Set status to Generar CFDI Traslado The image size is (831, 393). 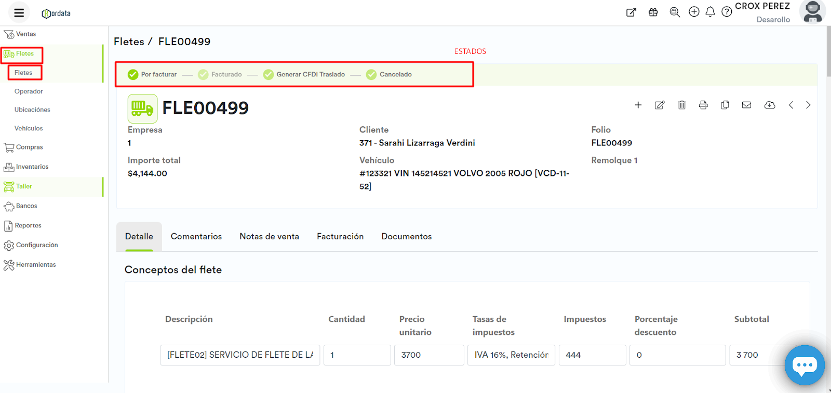(x=304, y=75)
